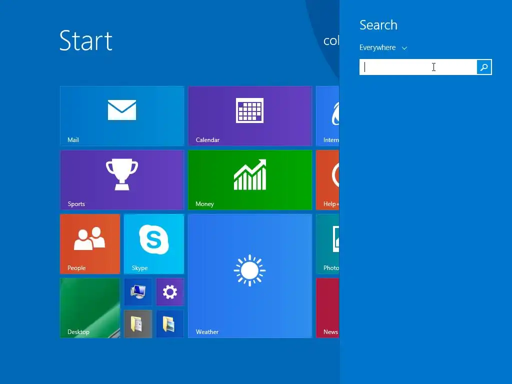Click the magnifier search button
512x384 pixels.
click(484, 67)
